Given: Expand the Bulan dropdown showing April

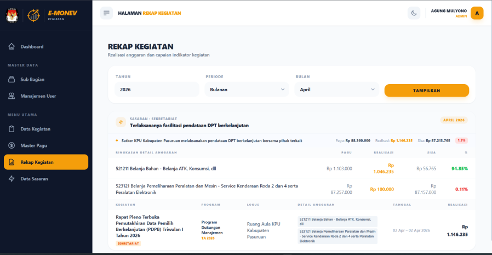Looking at the screenshot, I should pos(336,90).
